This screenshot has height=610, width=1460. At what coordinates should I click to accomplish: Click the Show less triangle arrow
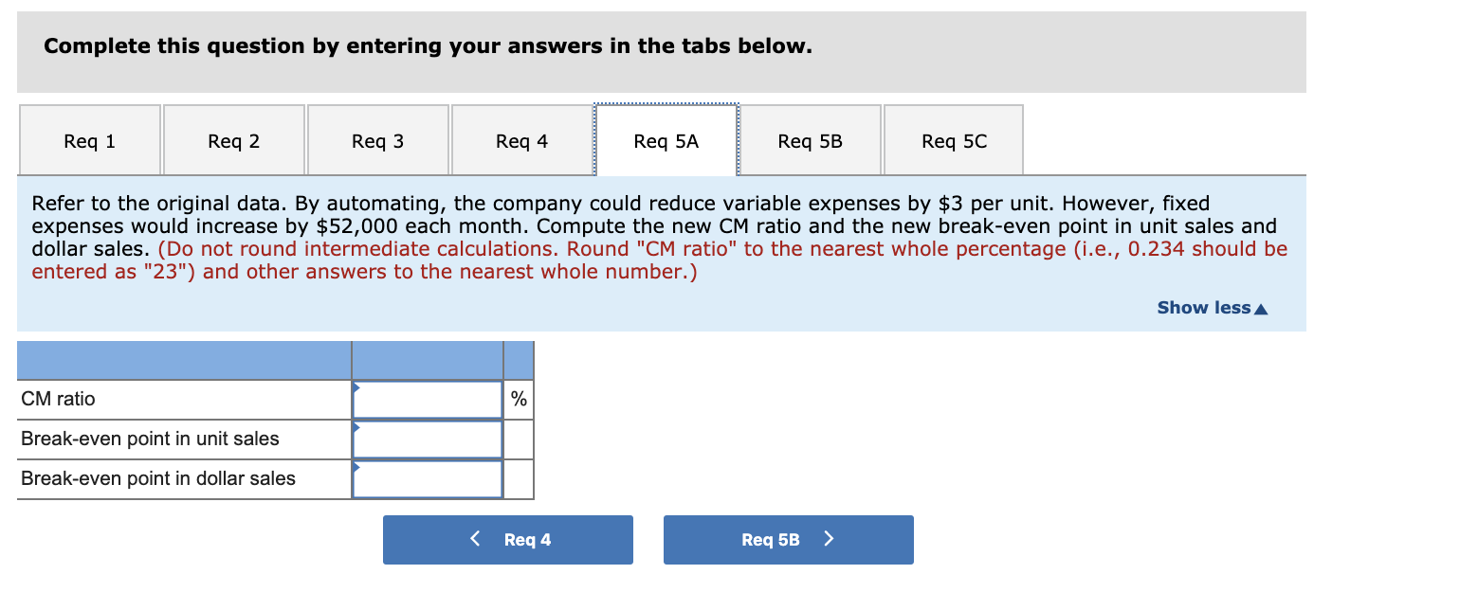click(1261, 307)
